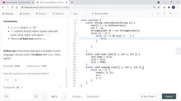Fold the inner while loop at line 7
Image resolution: width=181 pixels, height=101 pixels.
(77, 36)
